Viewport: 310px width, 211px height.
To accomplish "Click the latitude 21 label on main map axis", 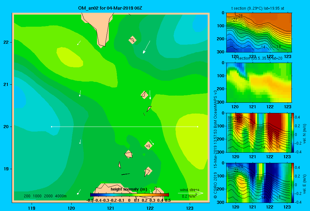I will pyautogui.click(x=6, y=84).
